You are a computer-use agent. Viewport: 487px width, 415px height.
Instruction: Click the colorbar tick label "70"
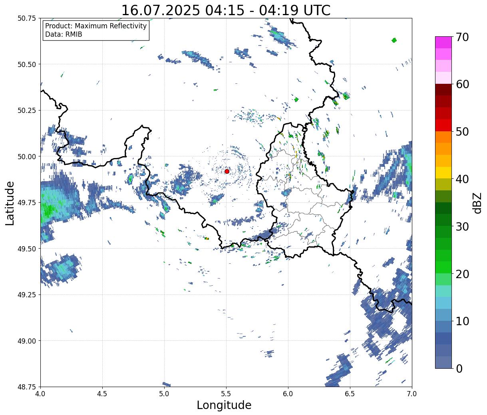coord(462,37)
